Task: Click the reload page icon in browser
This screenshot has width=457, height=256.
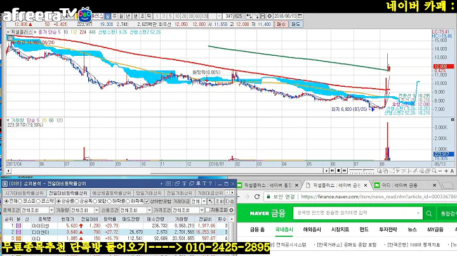Action: click(257, 196)
